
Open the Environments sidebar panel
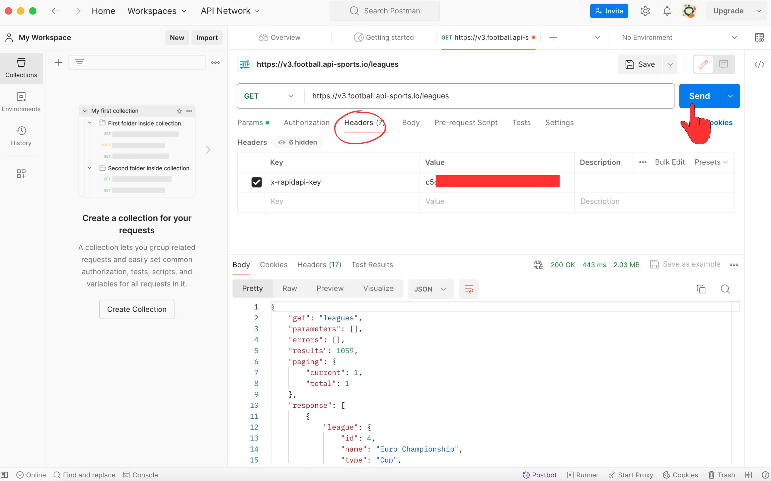pyautogui.click(x=21, y=102)
